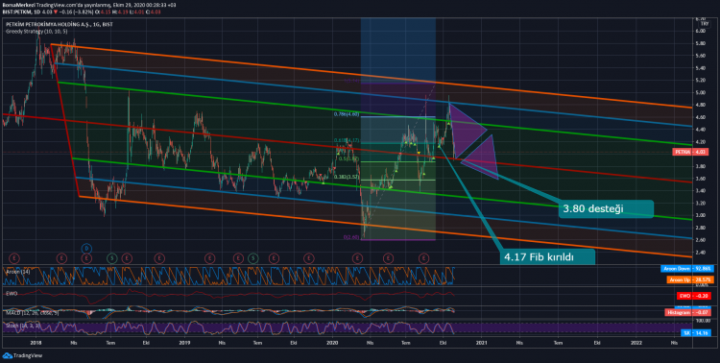720x363 pixels.
Task: Click the -0.16 (-3.82%) change value
Action: [x=76, y=12]
